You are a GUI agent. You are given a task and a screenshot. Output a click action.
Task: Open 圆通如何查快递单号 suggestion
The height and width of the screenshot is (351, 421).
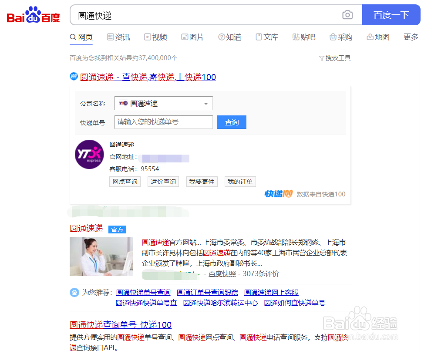pos(295,303)
